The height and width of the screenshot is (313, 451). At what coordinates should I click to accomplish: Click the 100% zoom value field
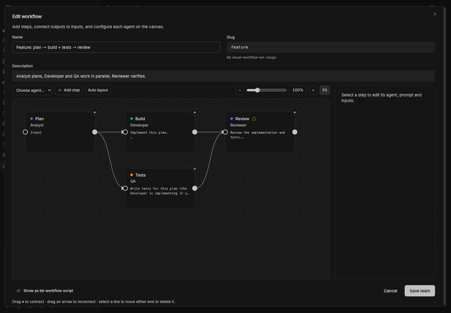(x=298, y=90)
